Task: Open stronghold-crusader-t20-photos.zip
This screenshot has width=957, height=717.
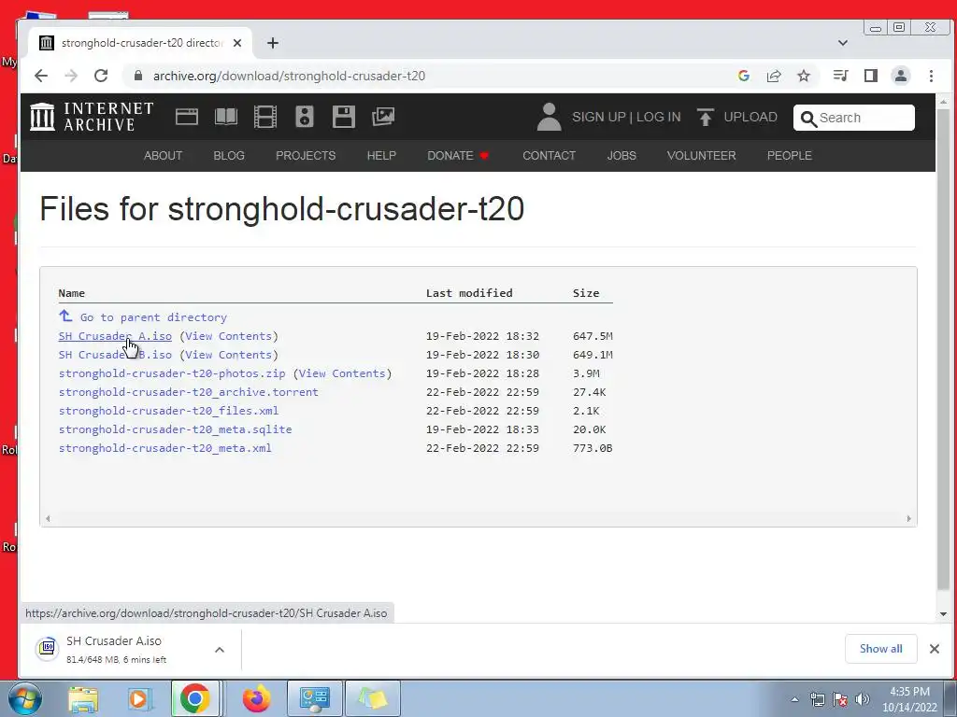Action: [172, 373]
